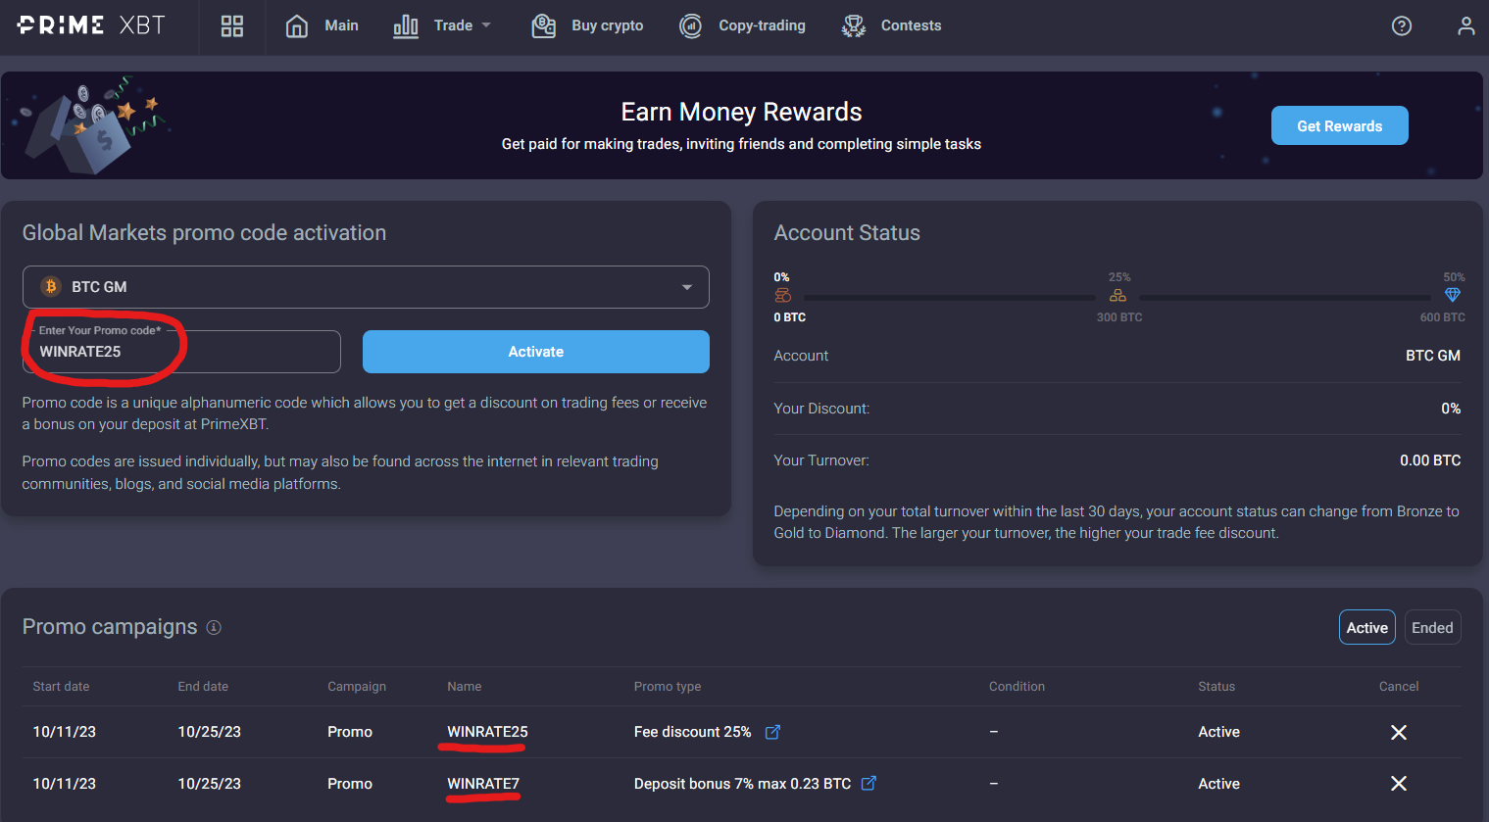Viewport: 1489px width, 822px height.
Task: Open Fee discount 25% external link icon
Action: [772, 732]
